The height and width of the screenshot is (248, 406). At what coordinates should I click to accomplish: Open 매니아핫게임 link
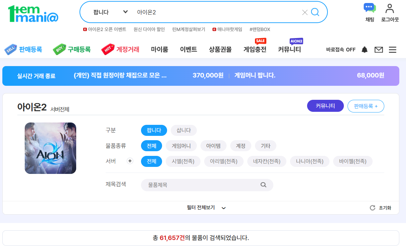click(x=227, y=29)
